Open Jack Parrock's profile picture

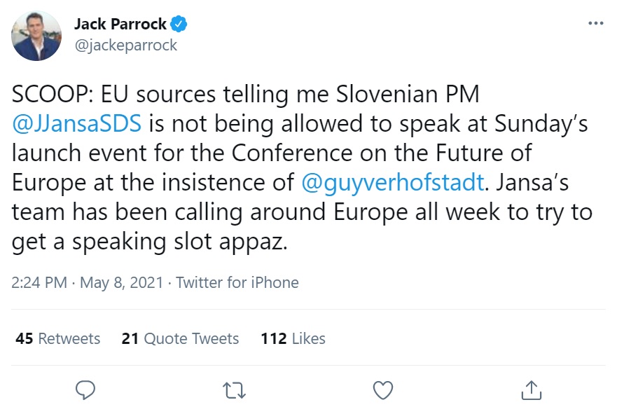coord(36,35)
